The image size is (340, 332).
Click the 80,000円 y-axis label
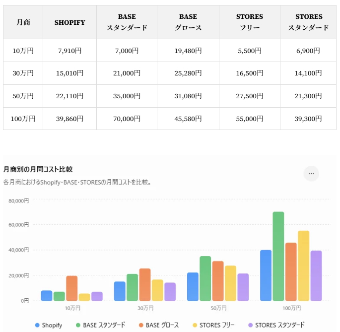point(19,201)
